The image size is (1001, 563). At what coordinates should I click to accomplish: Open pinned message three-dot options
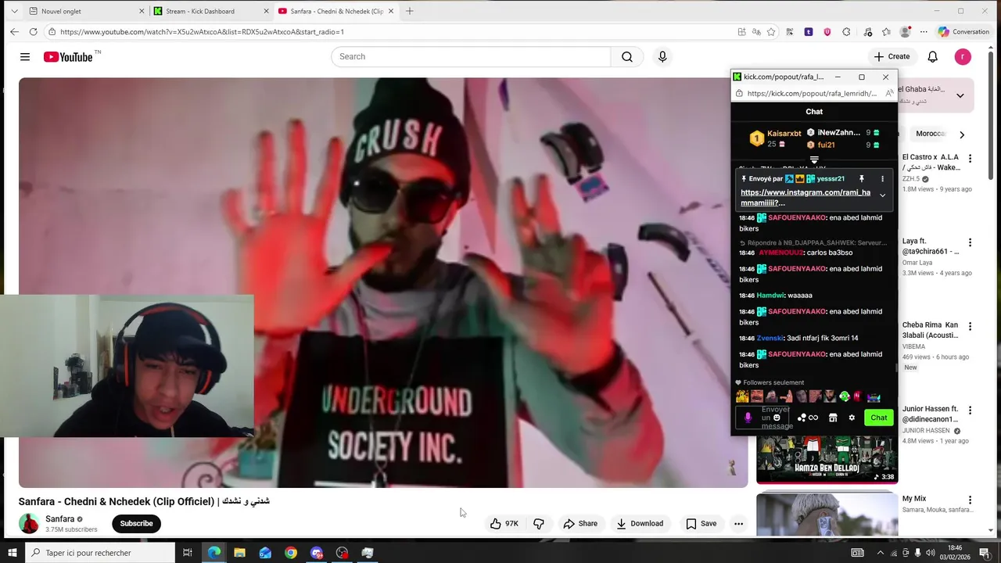tap(882, 178)
